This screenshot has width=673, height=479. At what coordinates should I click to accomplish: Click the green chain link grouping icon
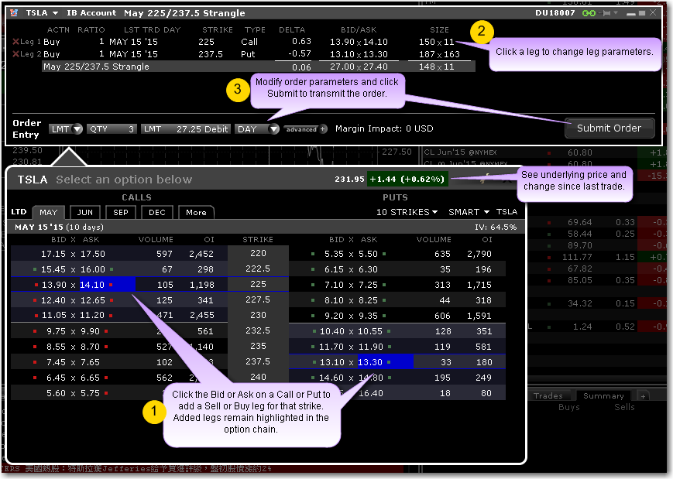pos(589,13)
